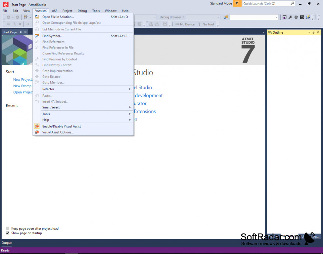Open the ASF menu
323x254 pixels.
point(55,11)
